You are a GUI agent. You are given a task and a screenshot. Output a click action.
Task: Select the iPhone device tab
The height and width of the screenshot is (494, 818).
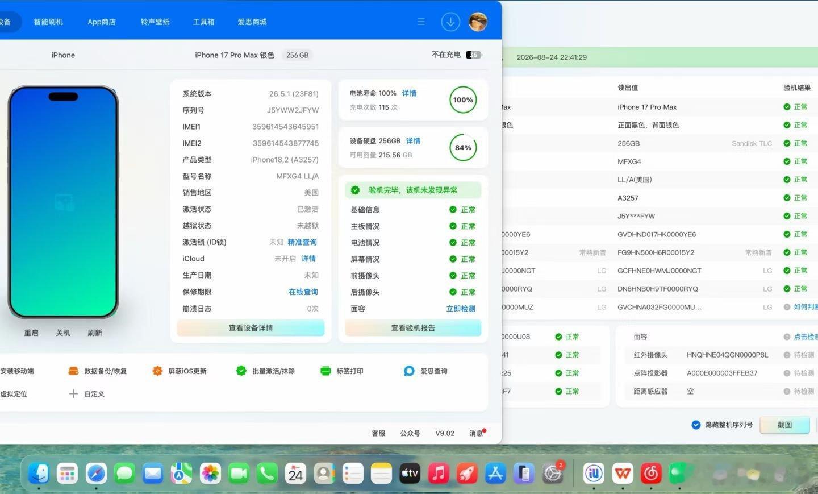point(63,55)
